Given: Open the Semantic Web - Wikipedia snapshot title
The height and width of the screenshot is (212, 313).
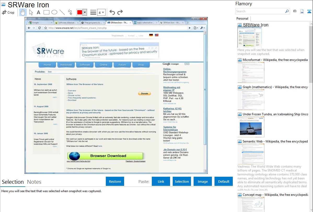Looking at the screenshot, I should (275, 141).
